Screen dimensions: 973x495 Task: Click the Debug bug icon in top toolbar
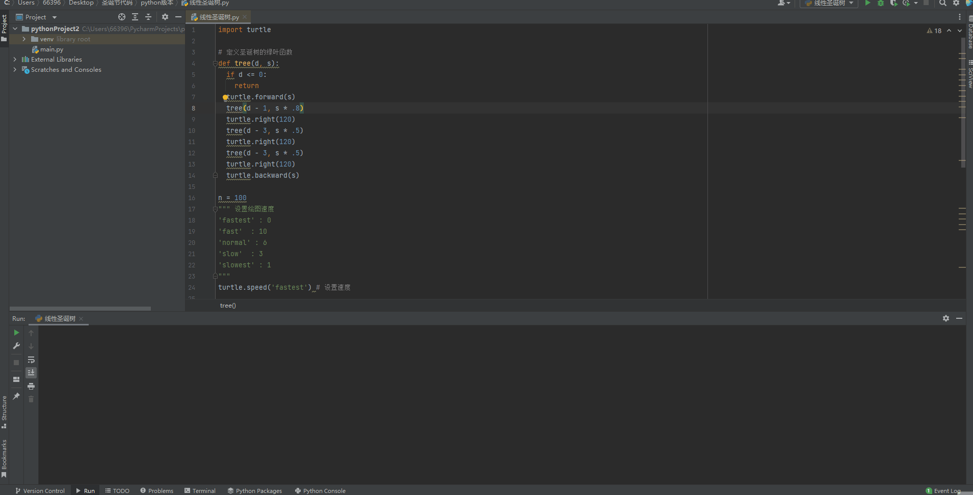(x=880, y=3)
